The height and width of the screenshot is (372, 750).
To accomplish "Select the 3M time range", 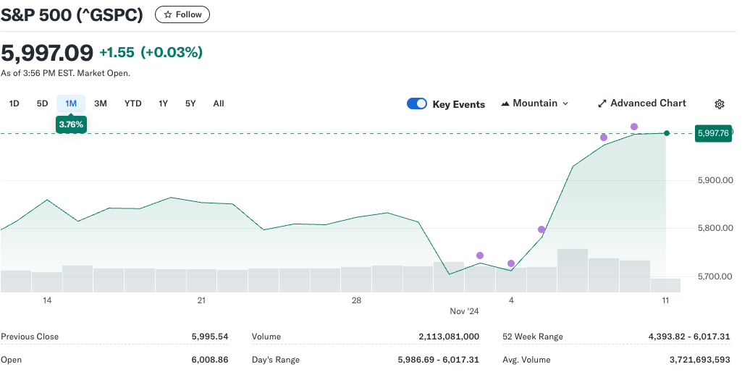I will point(101,103).
